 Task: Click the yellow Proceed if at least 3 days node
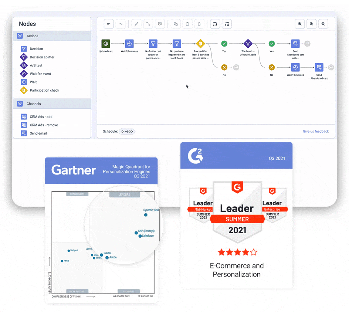pyautogui.click(x=200, y=44)
